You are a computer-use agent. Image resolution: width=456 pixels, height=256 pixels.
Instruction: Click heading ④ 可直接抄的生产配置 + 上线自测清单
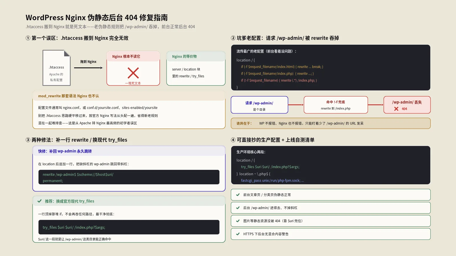pos(272,140)
